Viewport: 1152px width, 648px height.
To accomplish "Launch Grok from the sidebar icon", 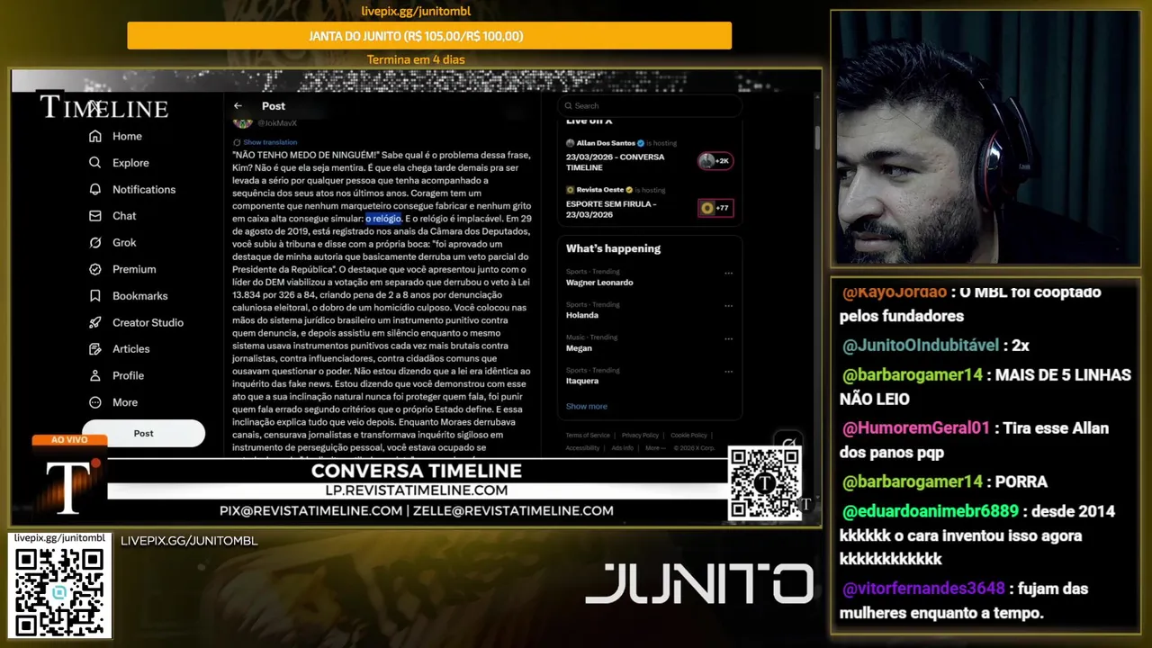I will (94, 242).
